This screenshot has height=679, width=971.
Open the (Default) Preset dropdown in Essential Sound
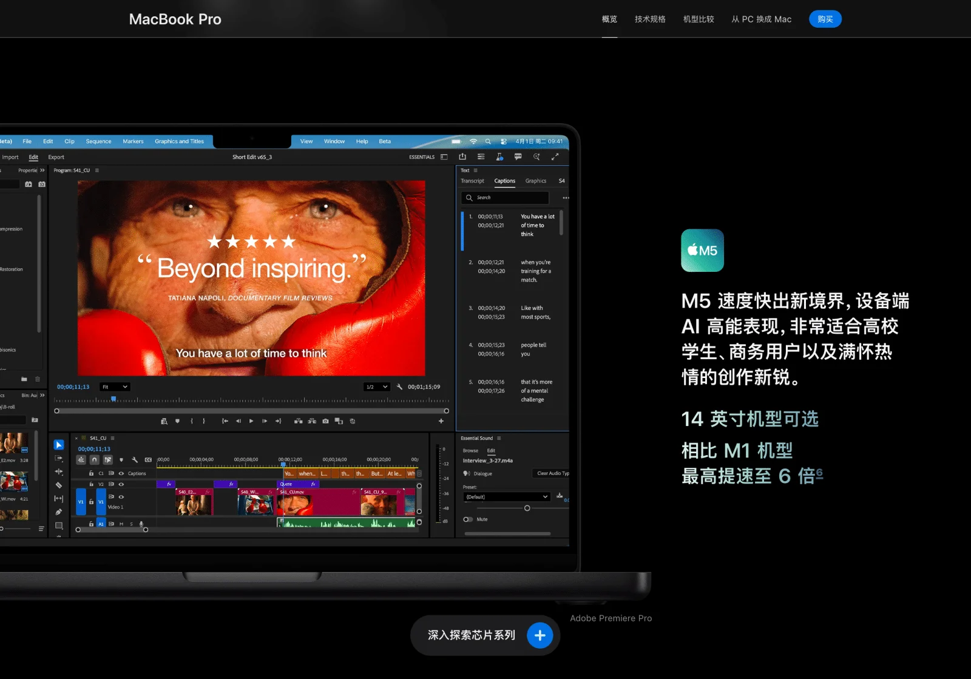click(x=507, y=496)
